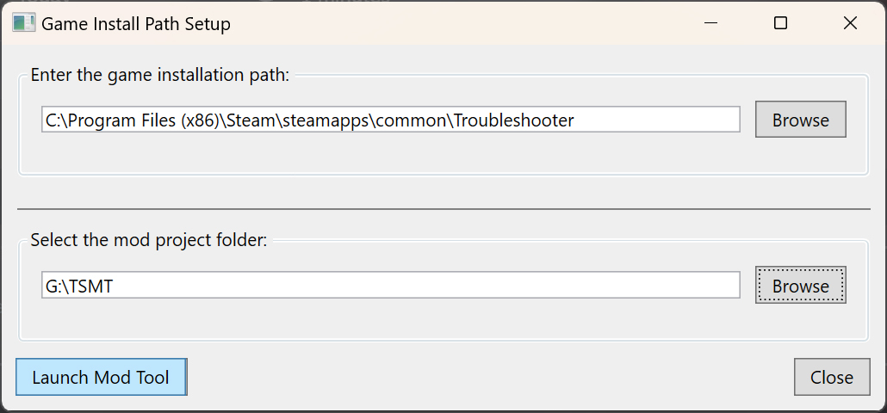This screenshot has height=413, width=887.
Task: Browse for the game installation path
Action: [x=800, y=120]
